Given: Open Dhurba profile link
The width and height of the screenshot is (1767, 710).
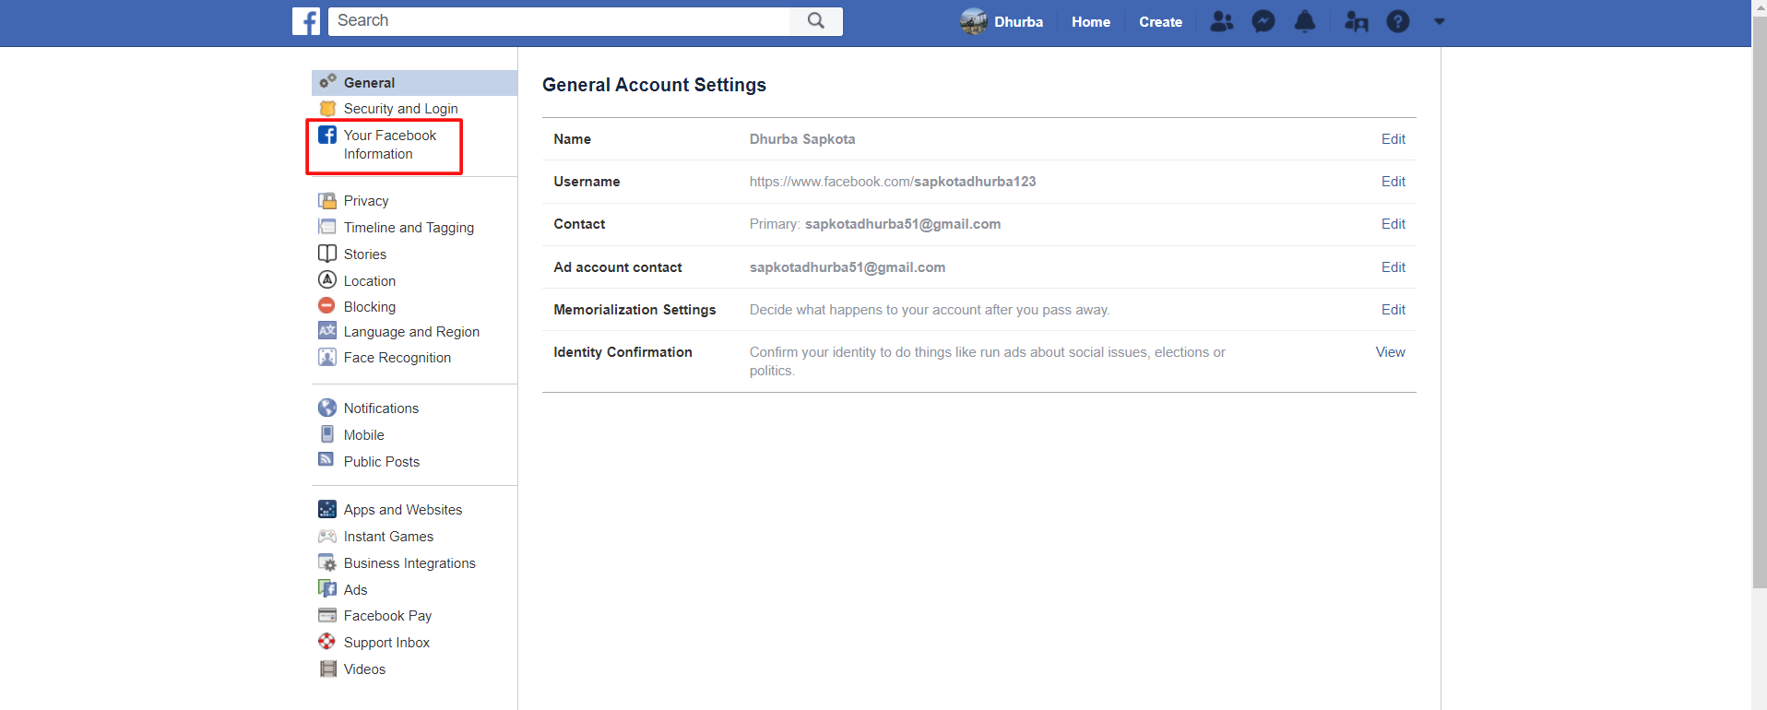Looking at the screenshot, I should tap(1018, 21).
